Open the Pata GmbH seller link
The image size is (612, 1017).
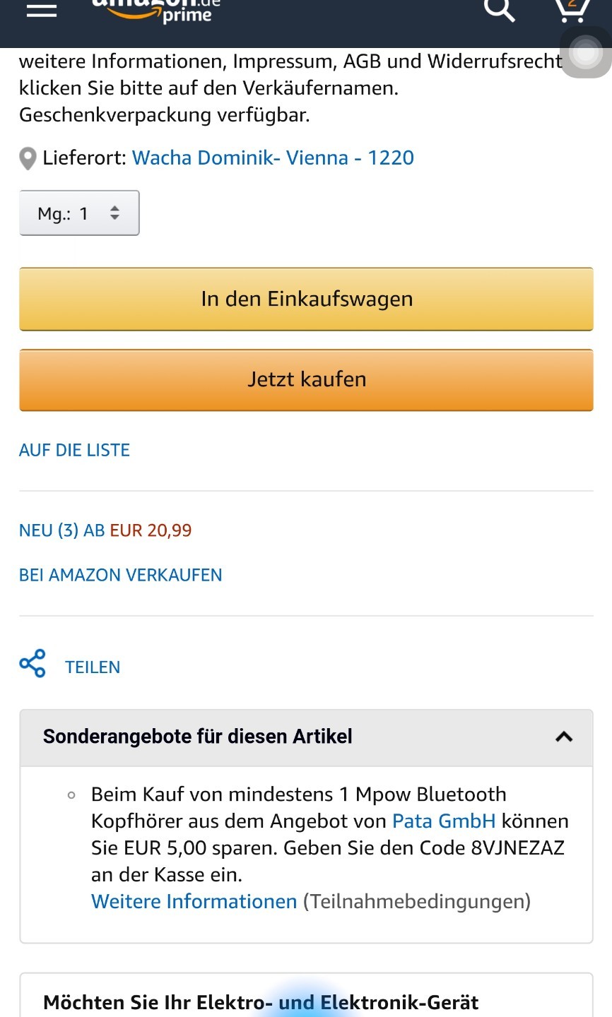coord(444,821)
